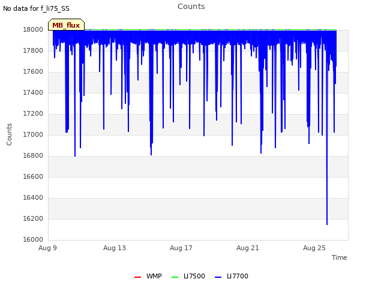
Task: Click the 18000 y-axis tick label
Action: [x=33, y=29]
